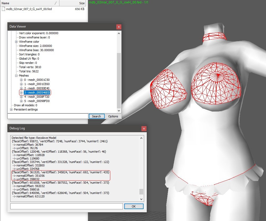Select 'Total tris: 5622' entry
This screenshot has width=266, height=221.
29,71
